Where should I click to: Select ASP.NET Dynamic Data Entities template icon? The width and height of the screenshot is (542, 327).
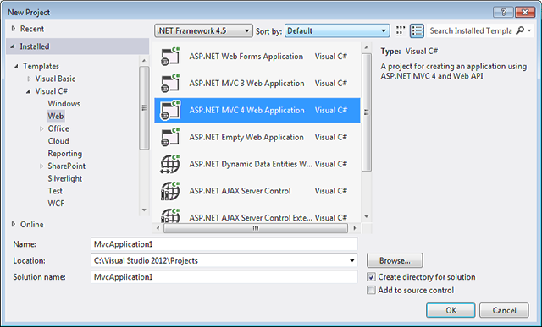click(170, 164)
